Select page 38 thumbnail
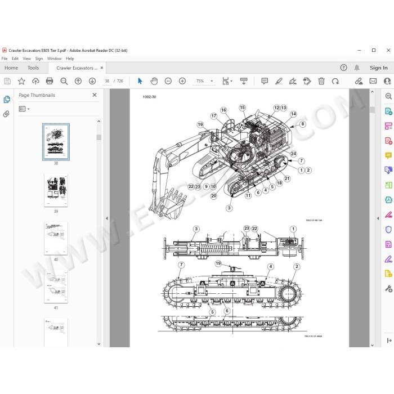Viewport: 394px width, 394px height. tap(56, 142)
